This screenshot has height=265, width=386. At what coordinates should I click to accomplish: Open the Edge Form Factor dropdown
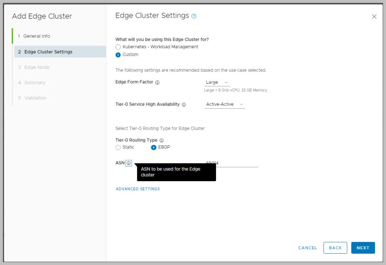click(217, 82)
